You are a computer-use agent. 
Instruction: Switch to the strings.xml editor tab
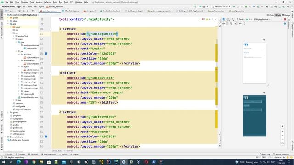90,11
